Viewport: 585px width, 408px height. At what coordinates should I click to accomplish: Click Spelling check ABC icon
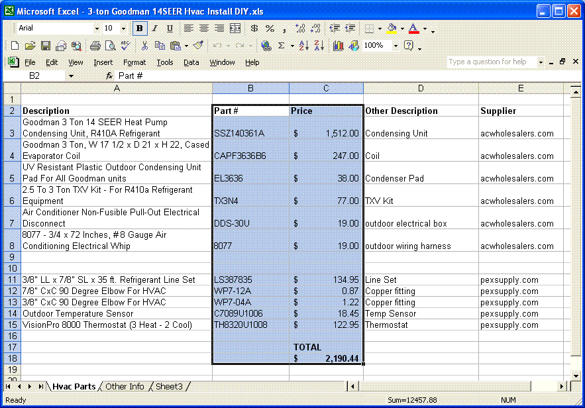point(126,46)
